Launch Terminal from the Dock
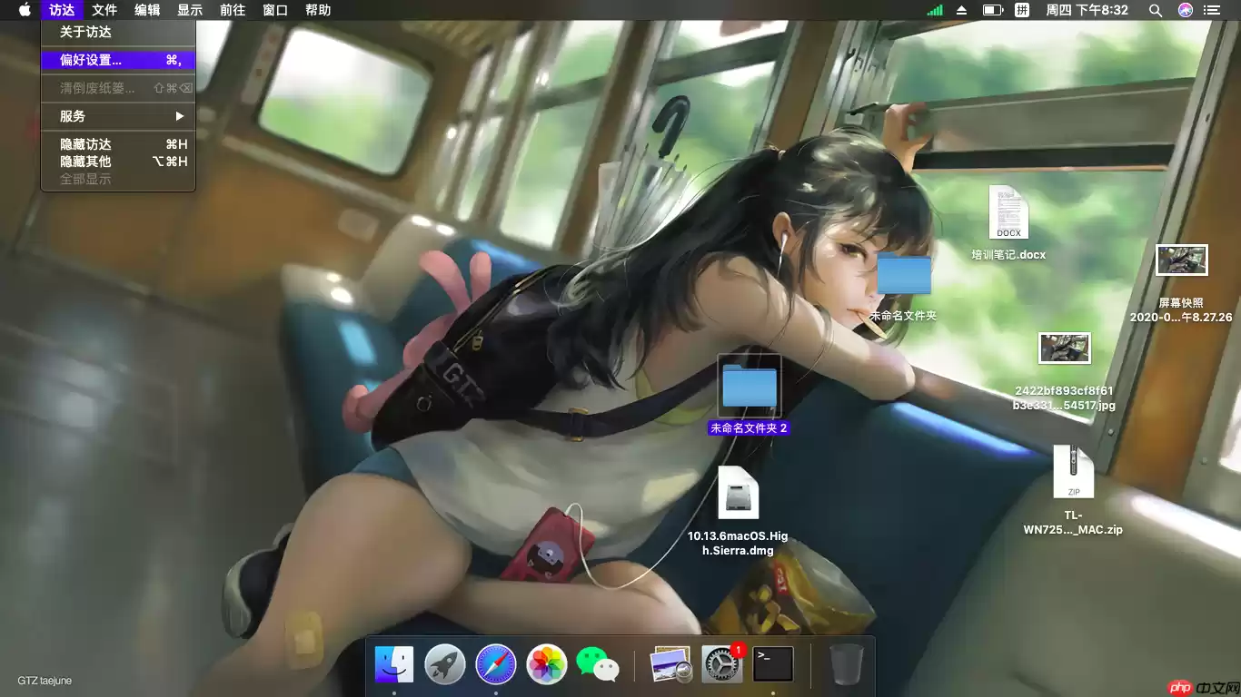Image resolution: width=1241 pixels, height=697 pixels. 771,664
